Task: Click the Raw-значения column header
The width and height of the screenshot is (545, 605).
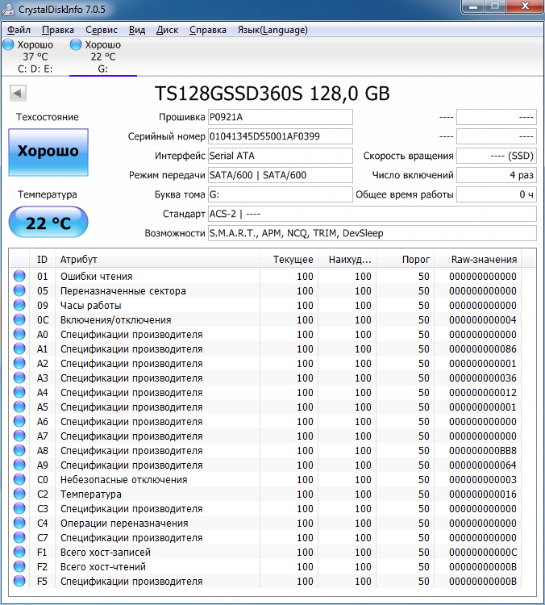Action: 478,259
